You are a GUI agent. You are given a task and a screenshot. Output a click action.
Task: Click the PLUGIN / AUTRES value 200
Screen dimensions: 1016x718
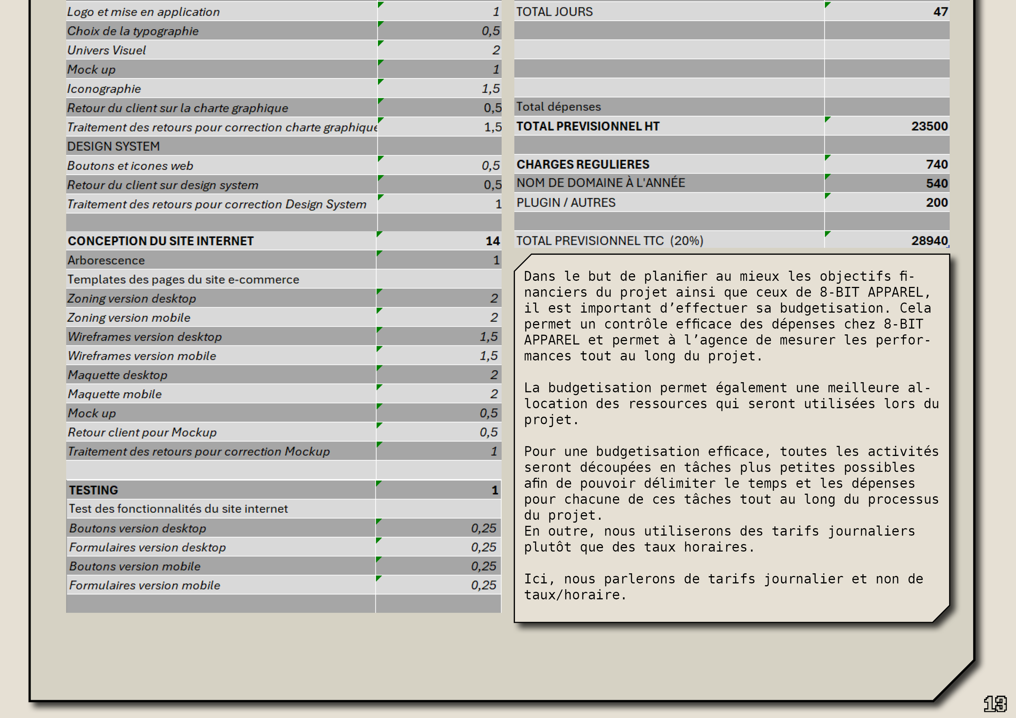(936, 203)
